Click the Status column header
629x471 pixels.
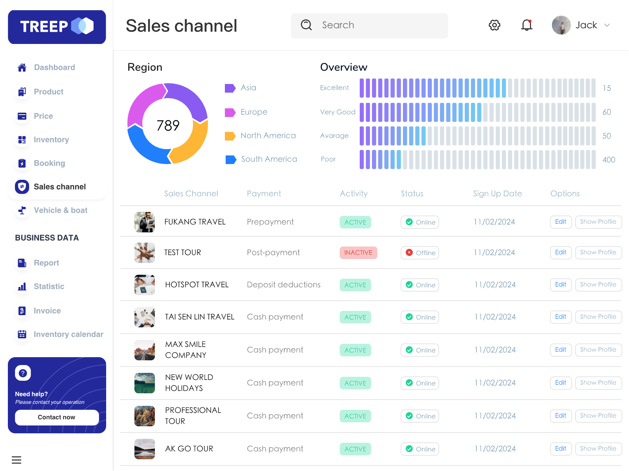pos(412,194)
